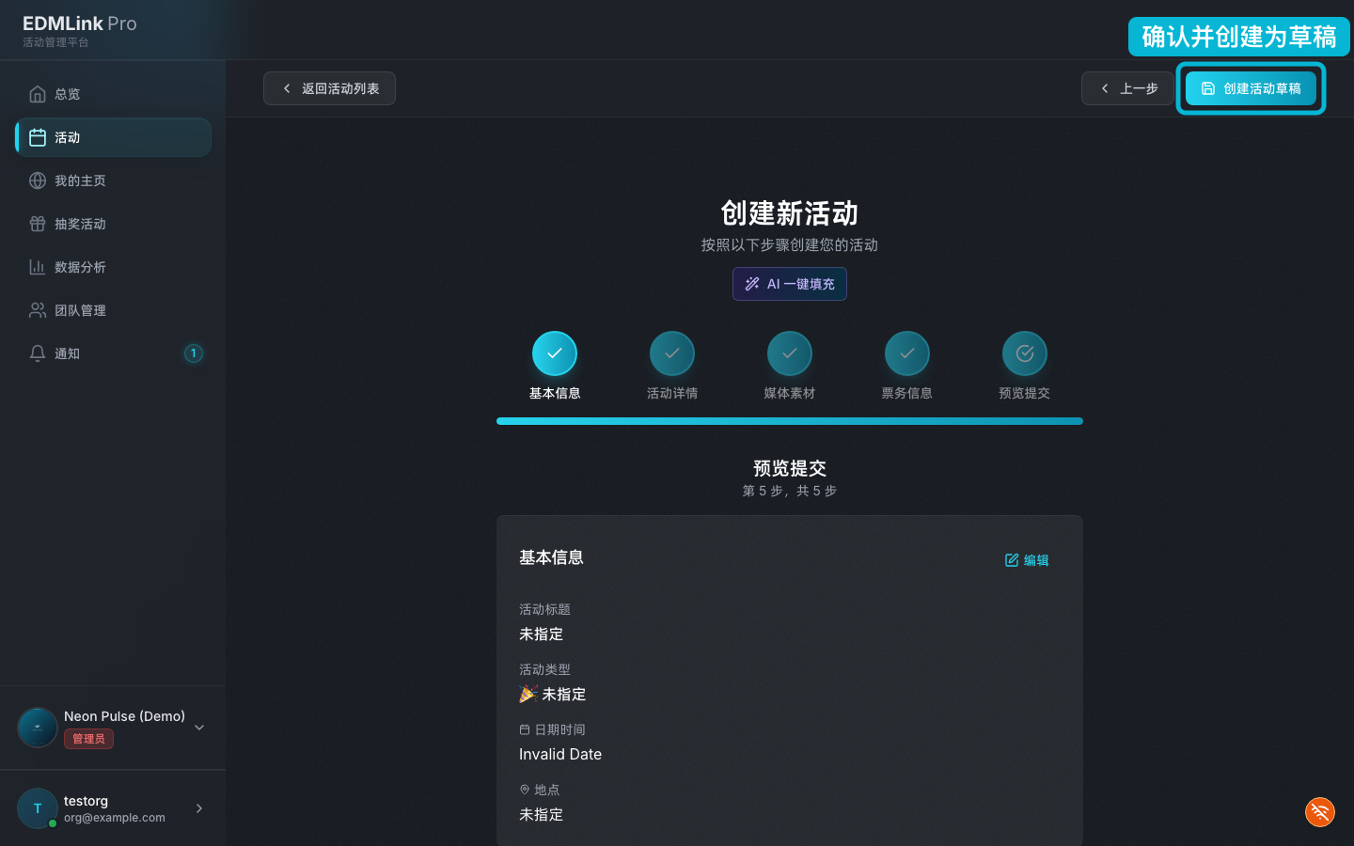The width and height of the screenshot is (1354, 846).
Task: Click the 未指定 value under 活动标题
Action: [x=542, y=634]
